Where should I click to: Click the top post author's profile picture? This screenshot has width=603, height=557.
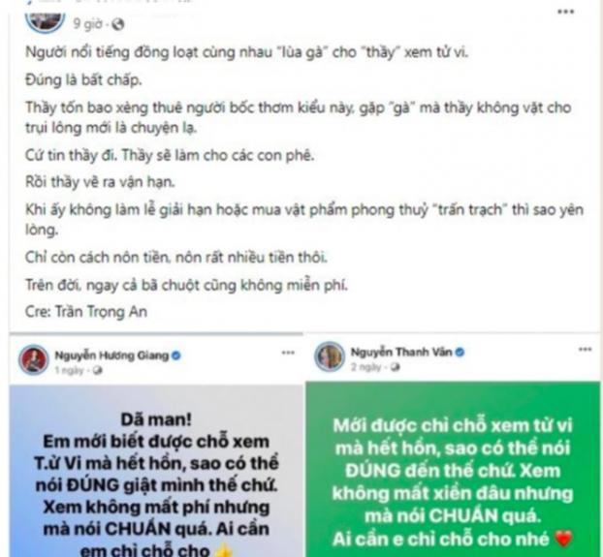point(45,20)
